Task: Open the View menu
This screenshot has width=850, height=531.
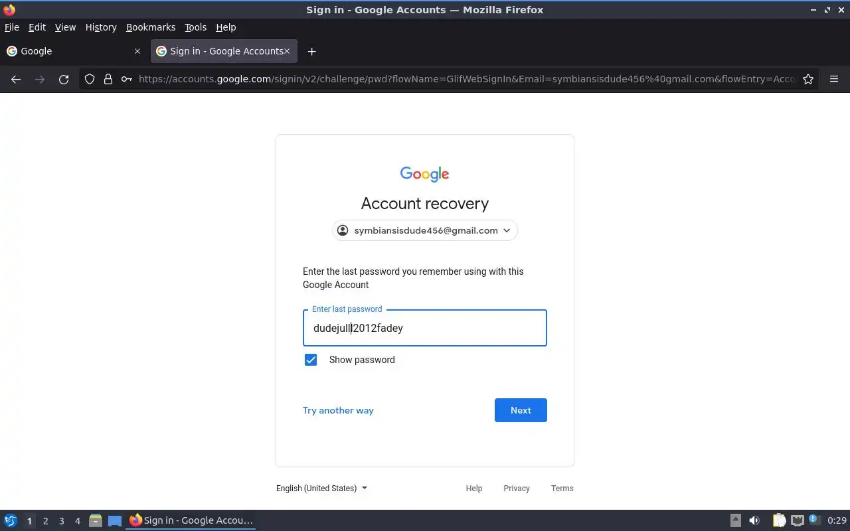Action: pyautogui.click(x=65, y=27)
